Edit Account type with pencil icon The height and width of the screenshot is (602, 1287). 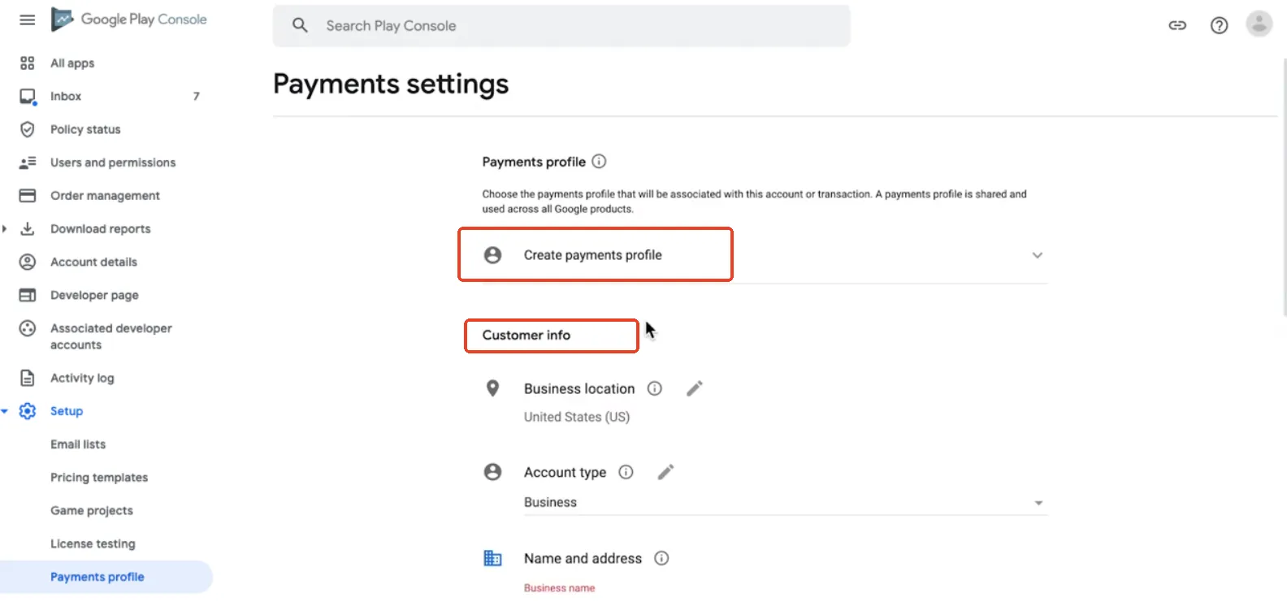tap(666, 472)
